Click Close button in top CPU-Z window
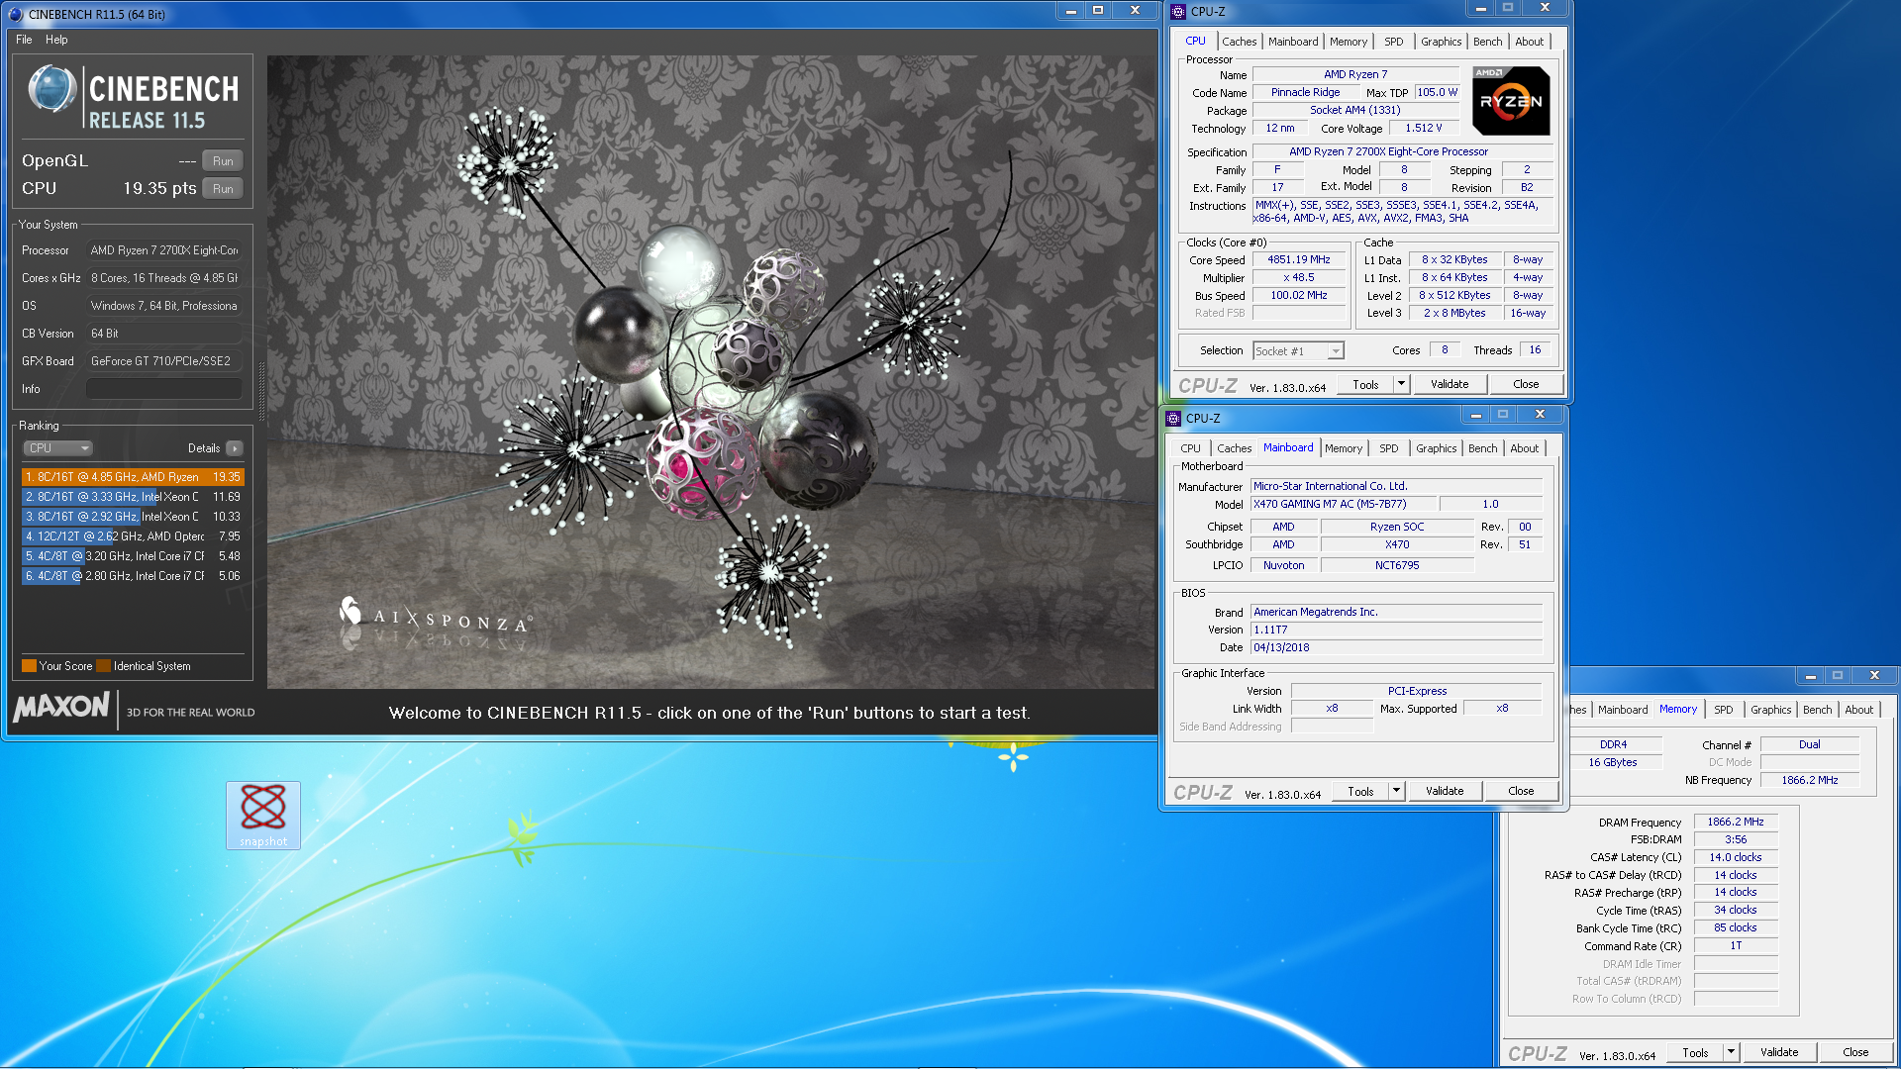The image size is (1901, 1069). point(1526,384)
